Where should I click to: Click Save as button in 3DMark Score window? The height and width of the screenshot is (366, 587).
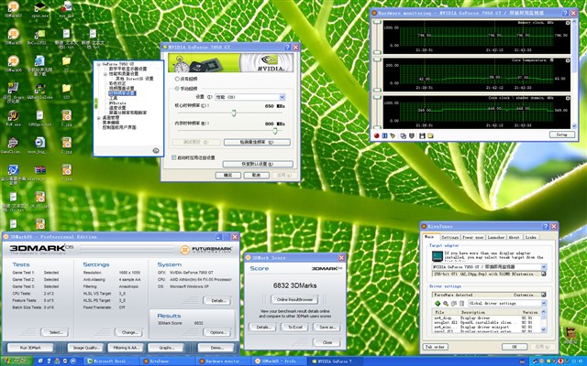pyautogui.click(x=327, y=328)
